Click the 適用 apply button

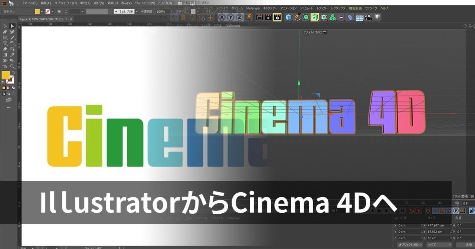pyautogui.click(x=466, y=245)
